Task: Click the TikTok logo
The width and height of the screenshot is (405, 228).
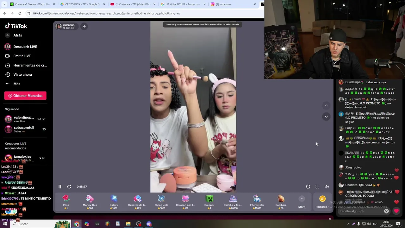Action: pos(16,26)
